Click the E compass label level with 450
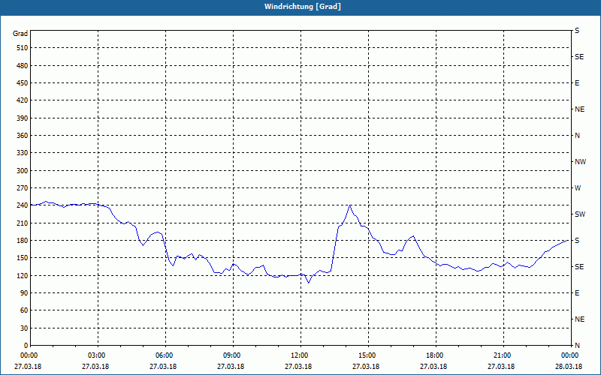The image size is (601, 375). [577, 83]
